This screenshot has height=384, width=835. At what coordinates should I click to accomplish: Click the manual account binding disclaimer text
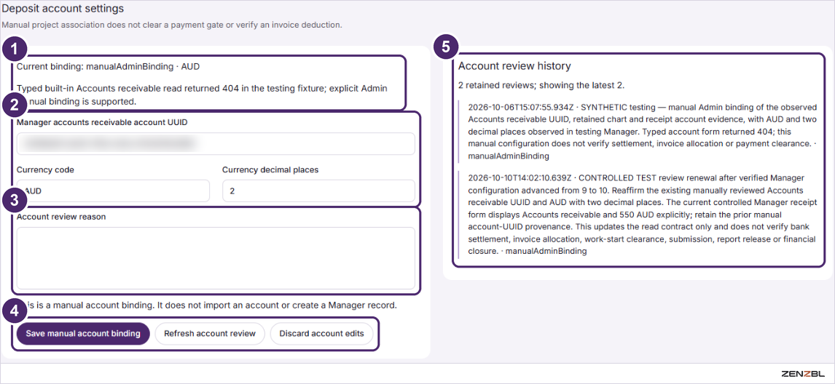click(207, 305)
